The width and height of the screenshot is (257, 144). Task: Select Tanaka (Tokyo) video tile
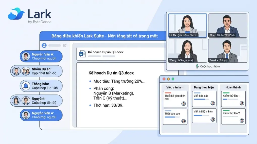point(228,51)
